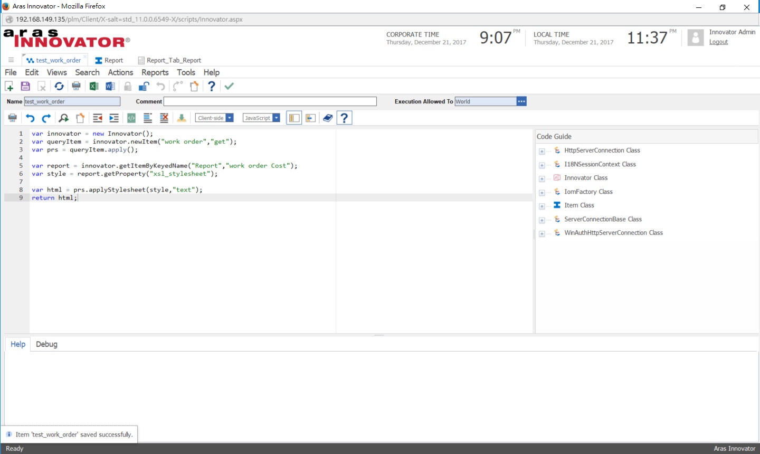Click the editor Help question mark button
The width and height of the screenshot is (760, 454).
344,118
